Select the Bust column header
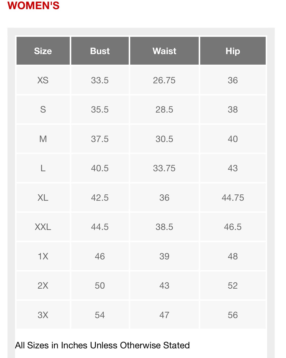The width and height of the screenshot is (286, 358). [x=100, y=51]
